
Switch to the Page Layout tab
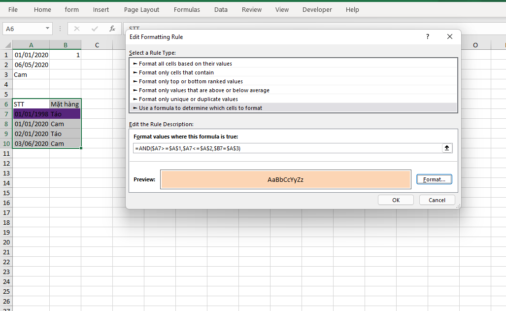coord(142,9)
